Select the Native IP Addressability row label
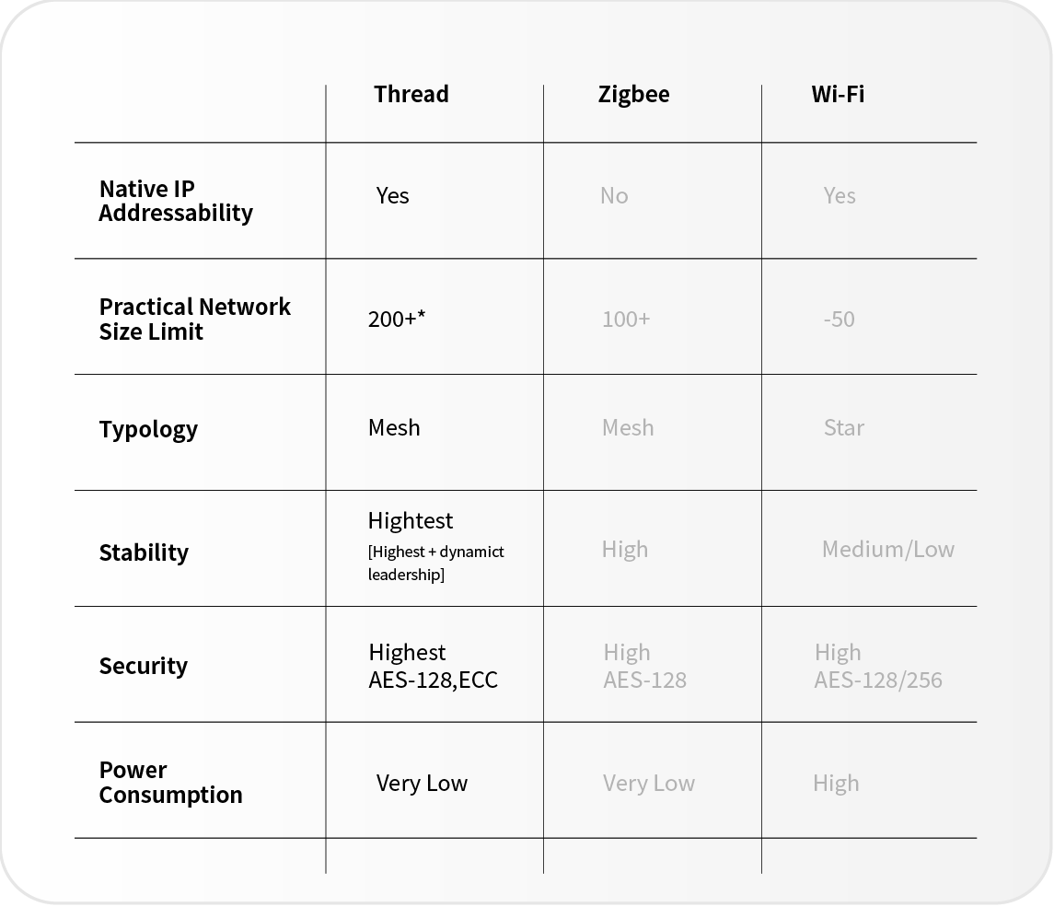Image resolution: width=1054 pixels, height=907 pixels. tap(176, 201)
